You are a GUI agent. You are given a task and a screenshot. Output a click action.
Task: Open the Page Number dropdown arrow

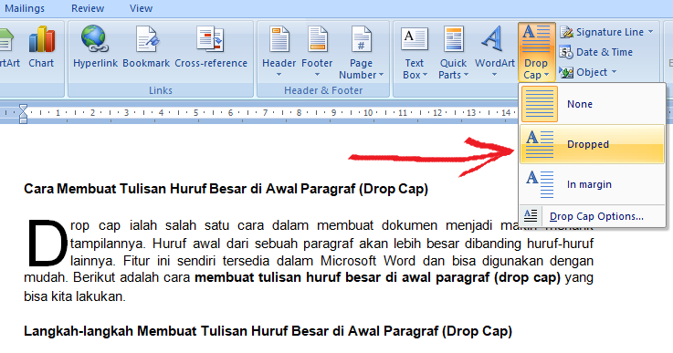[381, 75]
